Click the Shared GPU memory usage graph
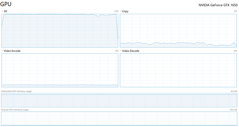 coord(119,119)
